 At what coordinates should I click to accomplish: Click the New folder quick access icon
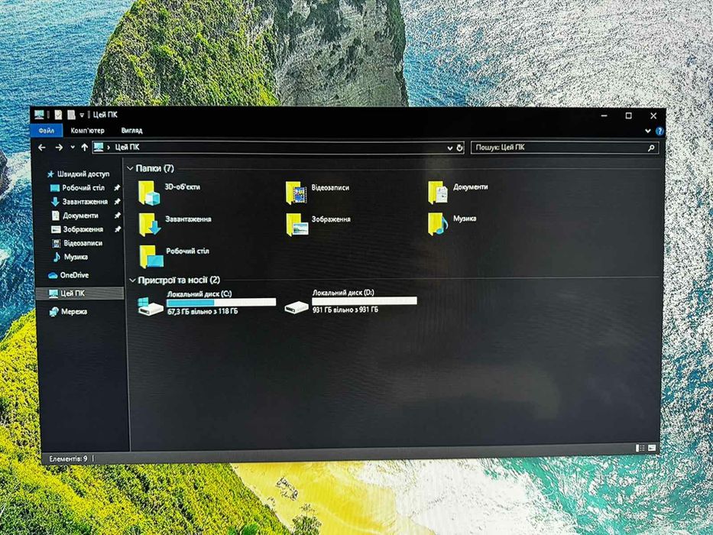click(71, 115)
